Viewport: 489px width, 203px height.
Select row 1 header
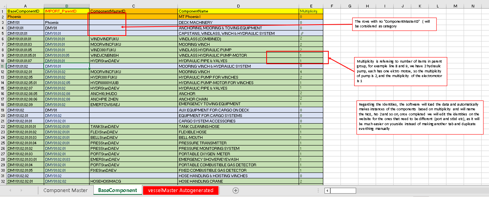(3, 11)
